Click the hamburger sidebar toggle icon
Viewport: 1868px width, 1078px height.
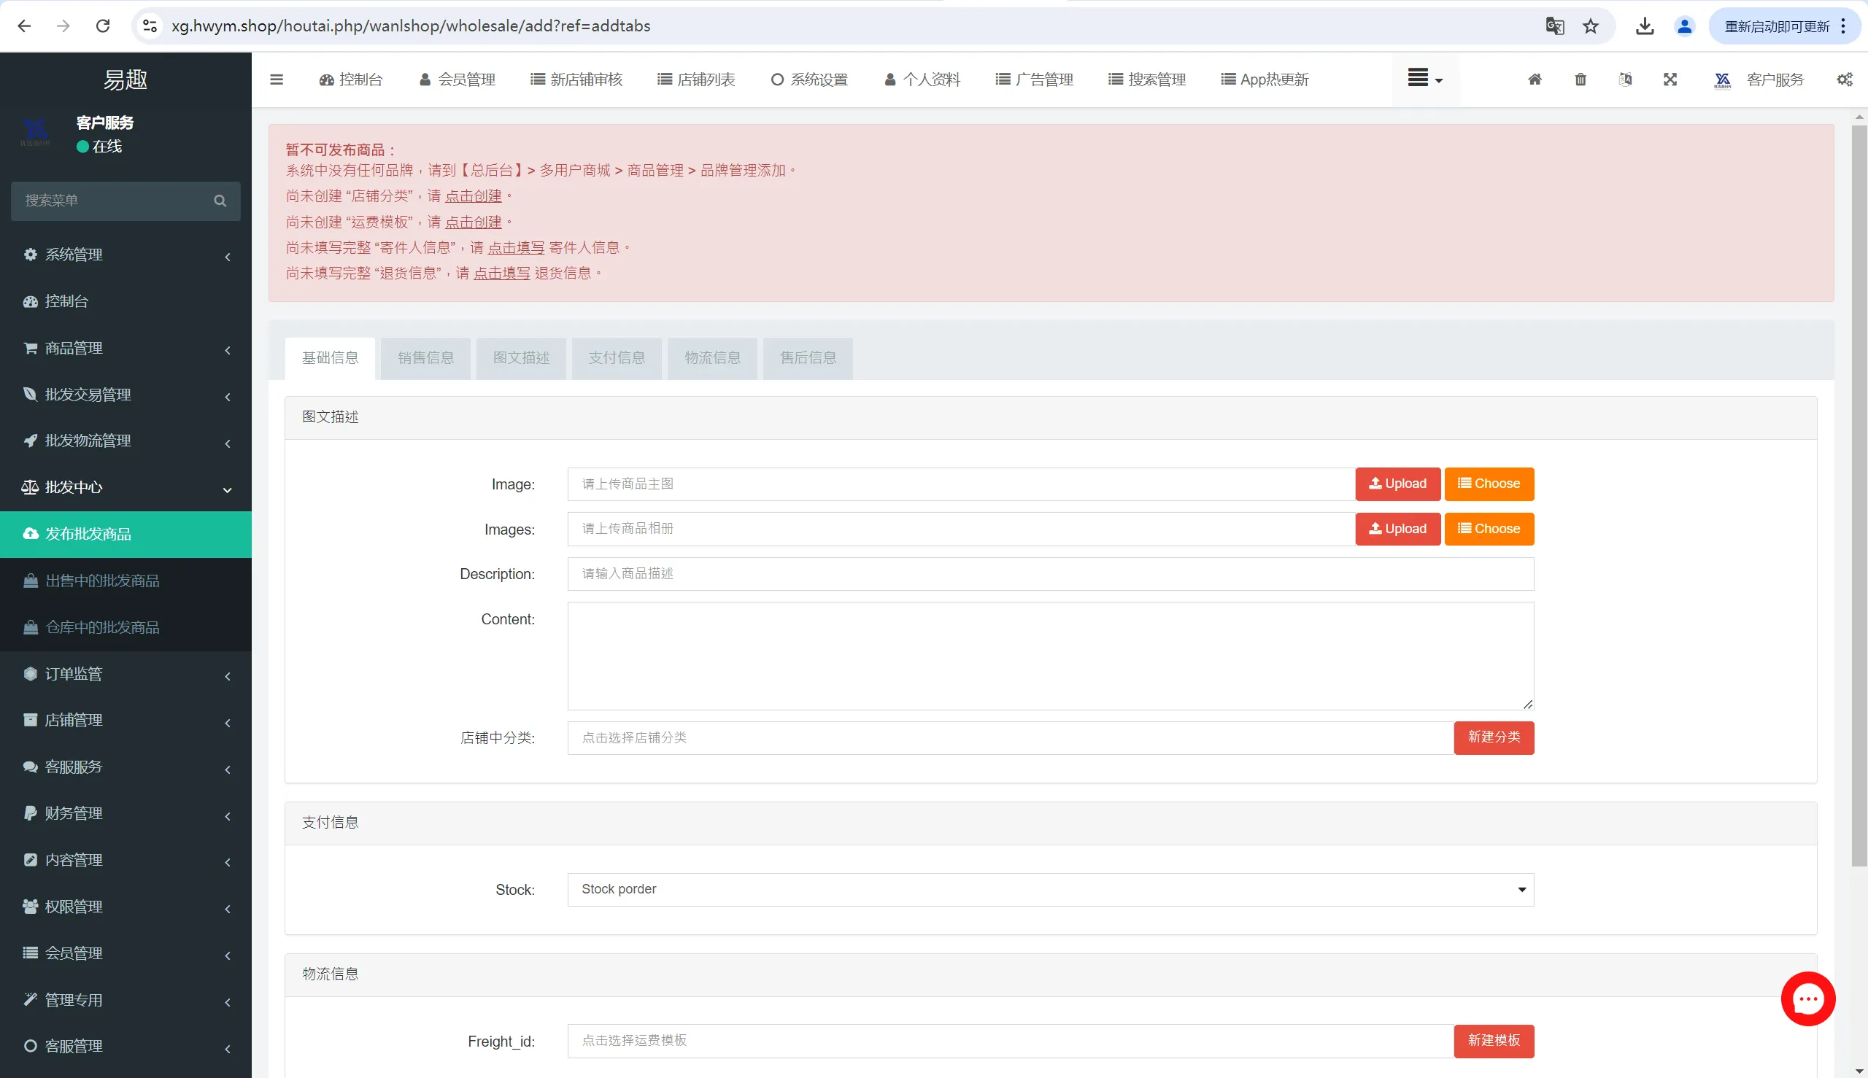[x=277, y=80]
